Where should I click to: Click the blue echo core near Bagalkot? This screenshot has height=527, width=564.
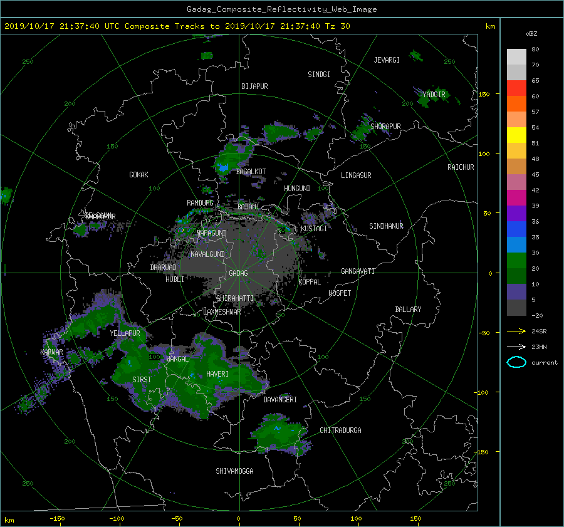coord(223,168)
